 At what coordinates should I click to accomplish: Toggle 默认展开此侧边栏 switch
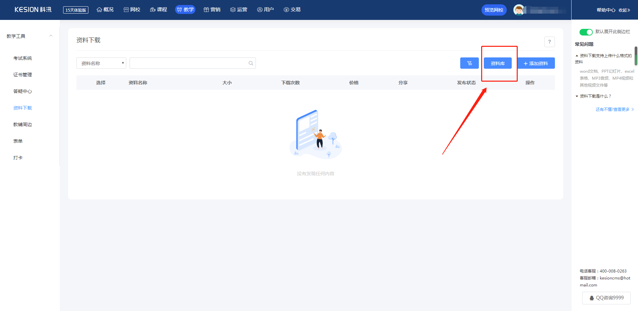586,32
